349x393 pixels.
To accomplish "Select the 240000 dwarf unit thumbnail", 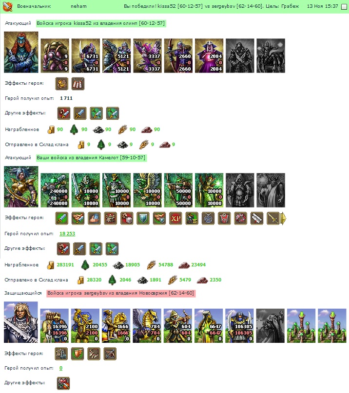I will tap(55, 190).
